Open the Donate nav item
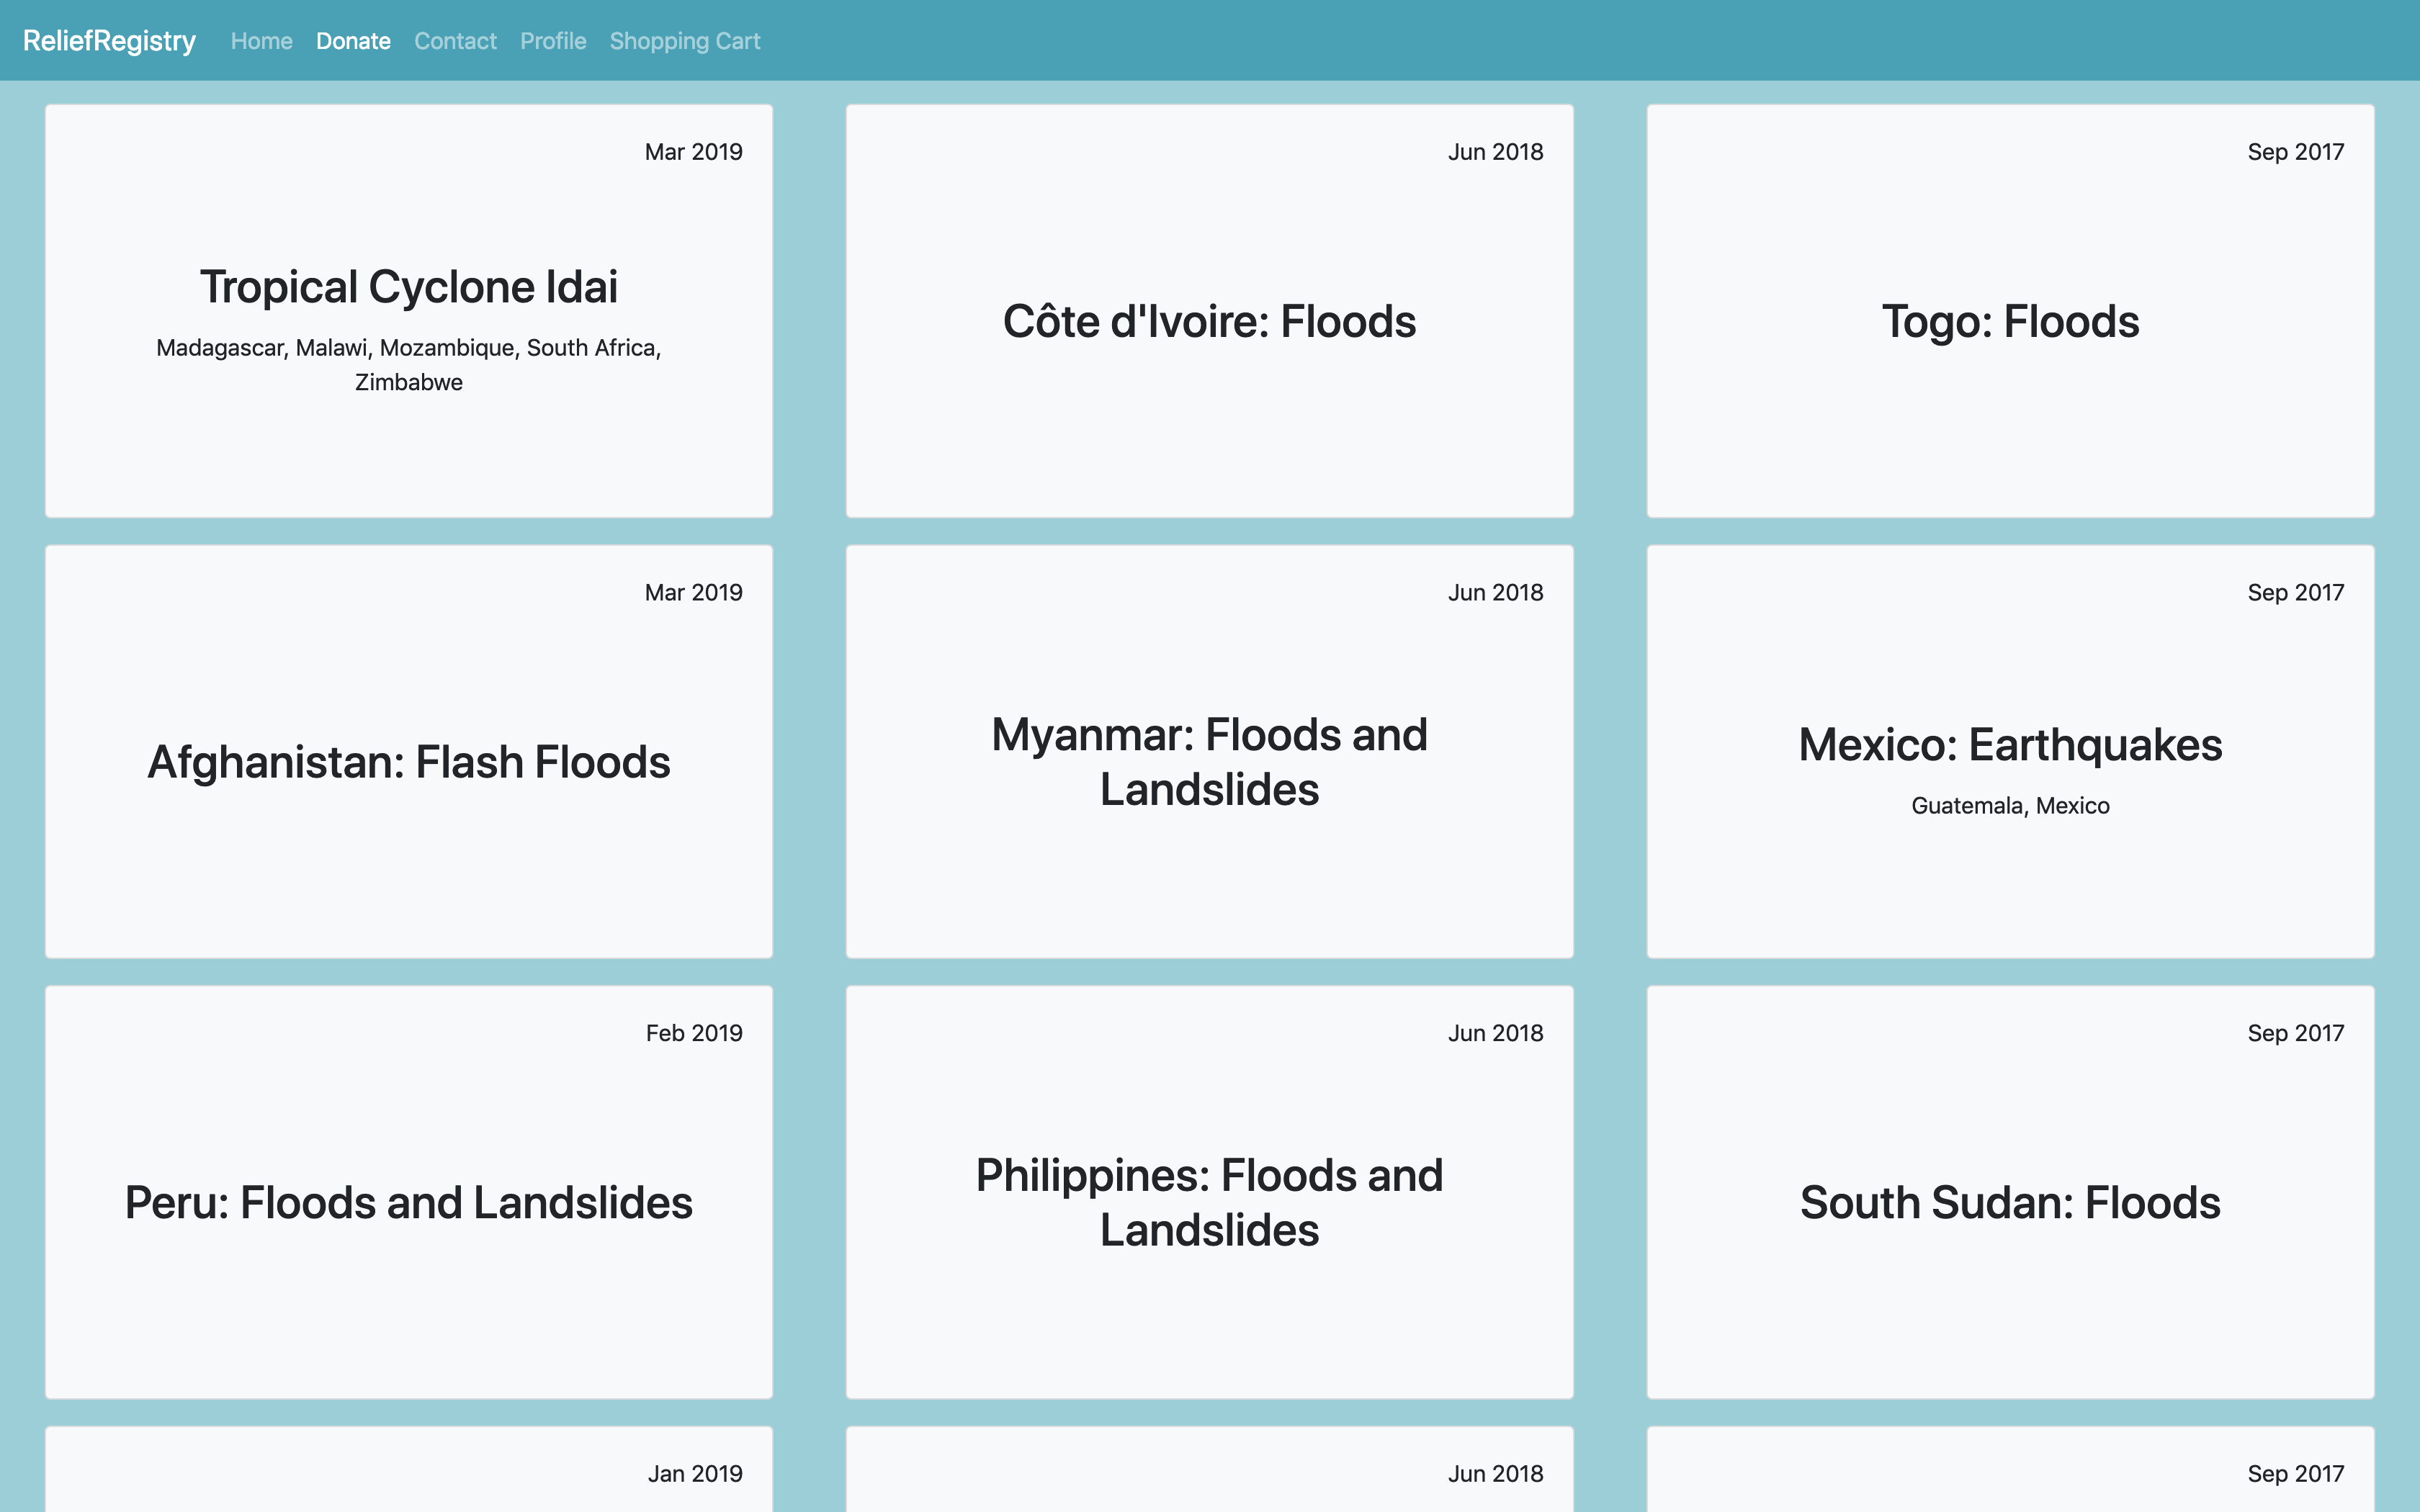The image size is (2420, 1512). tap(353, 41)
